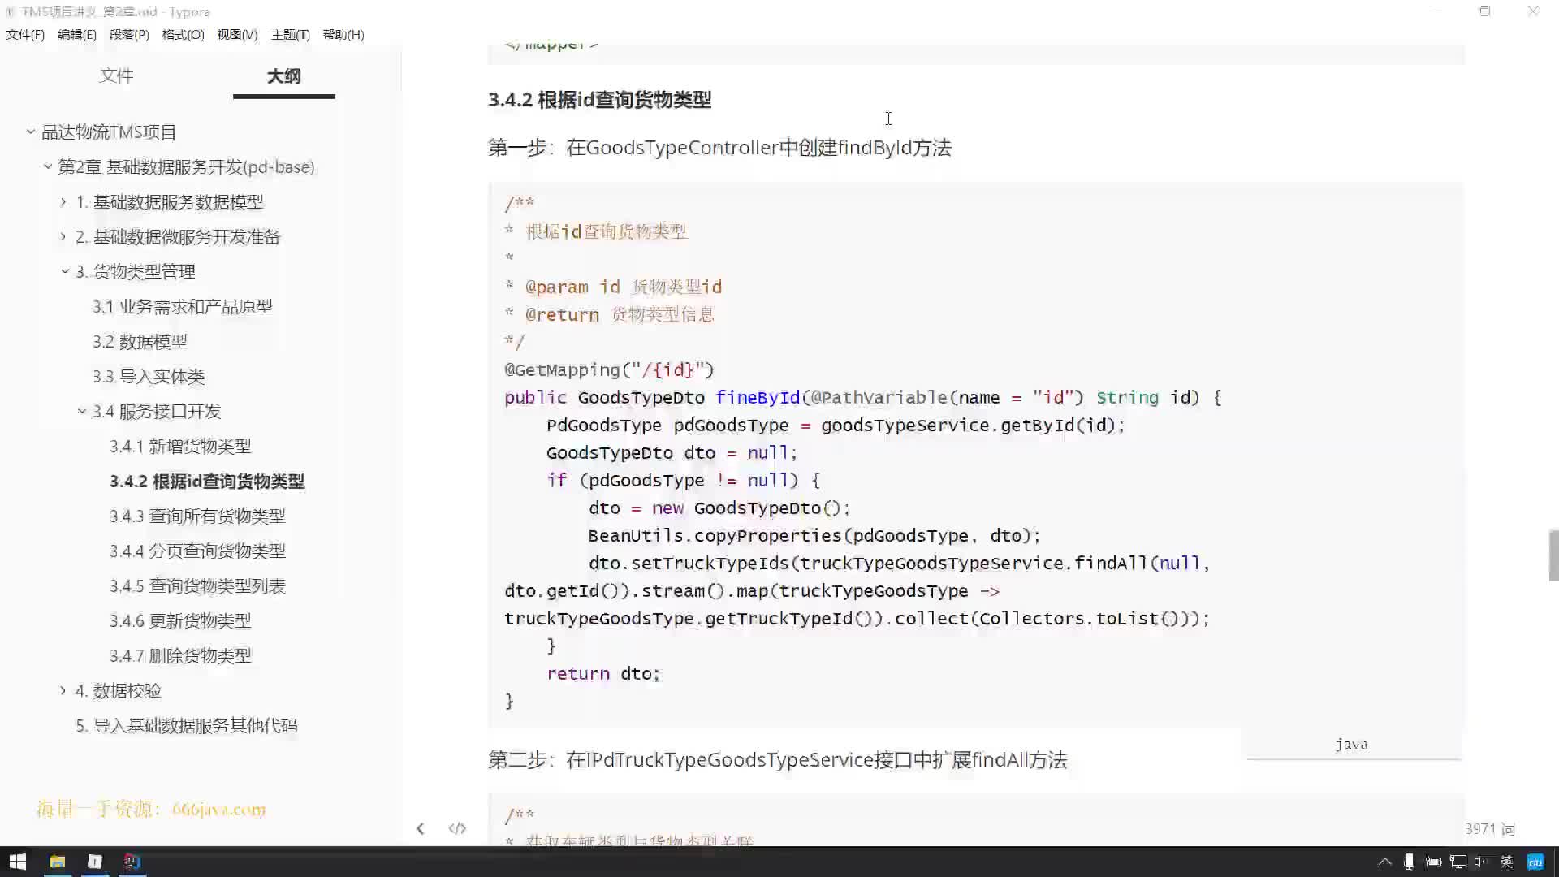Open the network tray icon
1559x877 pixels.
click(x=1458, y=862)
